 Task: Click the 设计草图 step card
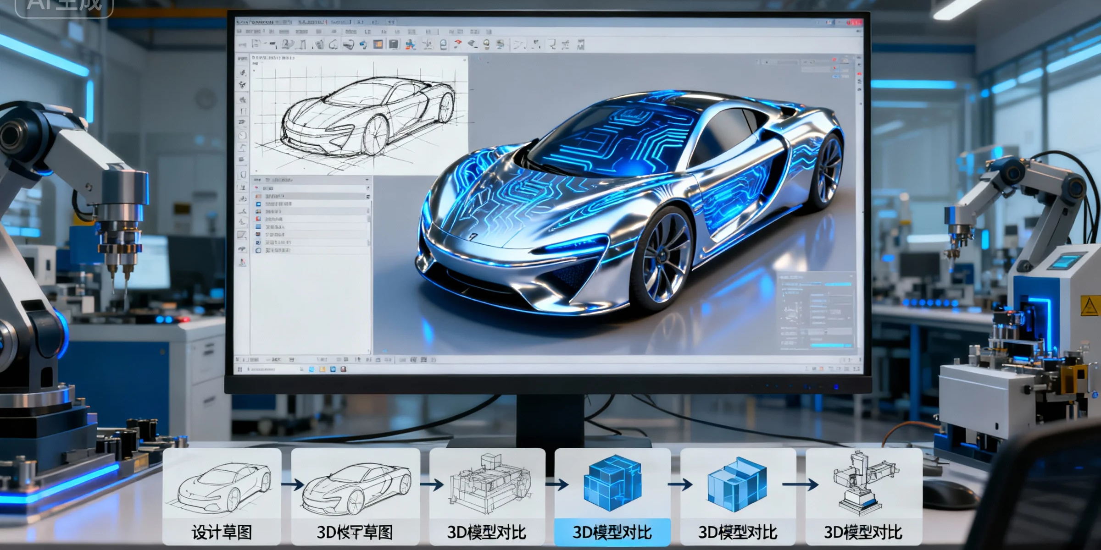pyautogui.click(x=222, y=496)
